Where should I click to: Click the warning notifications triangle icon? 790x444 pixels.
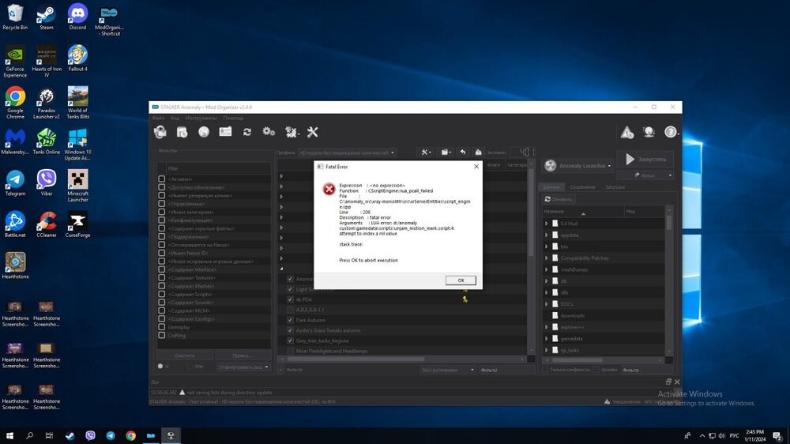626,133
